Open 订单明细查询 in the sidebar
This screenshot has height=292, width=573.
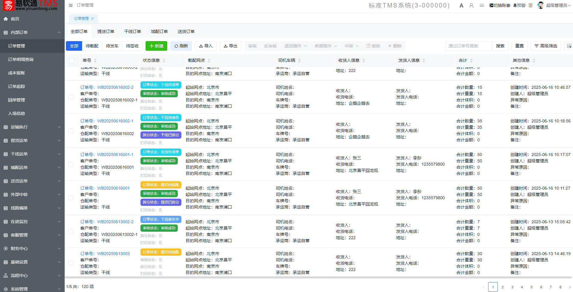point(32,59)
